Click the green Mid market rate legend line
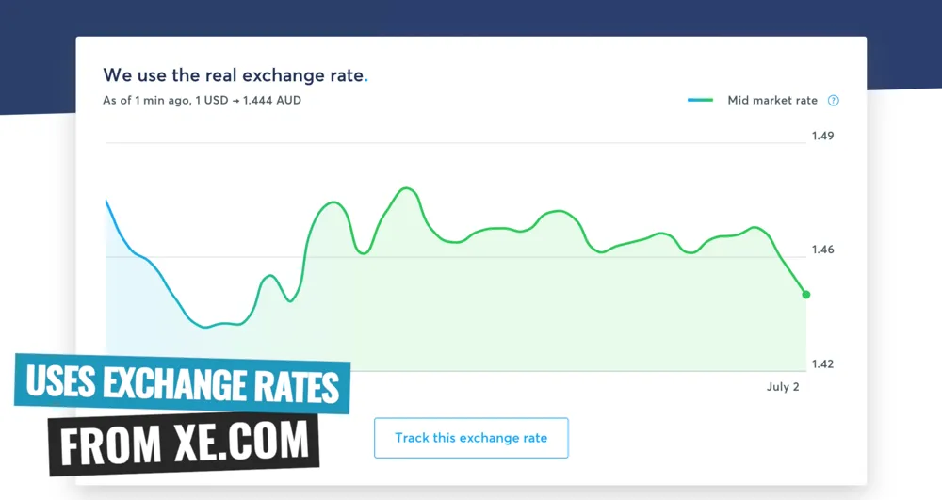 (x=702, y=101)
